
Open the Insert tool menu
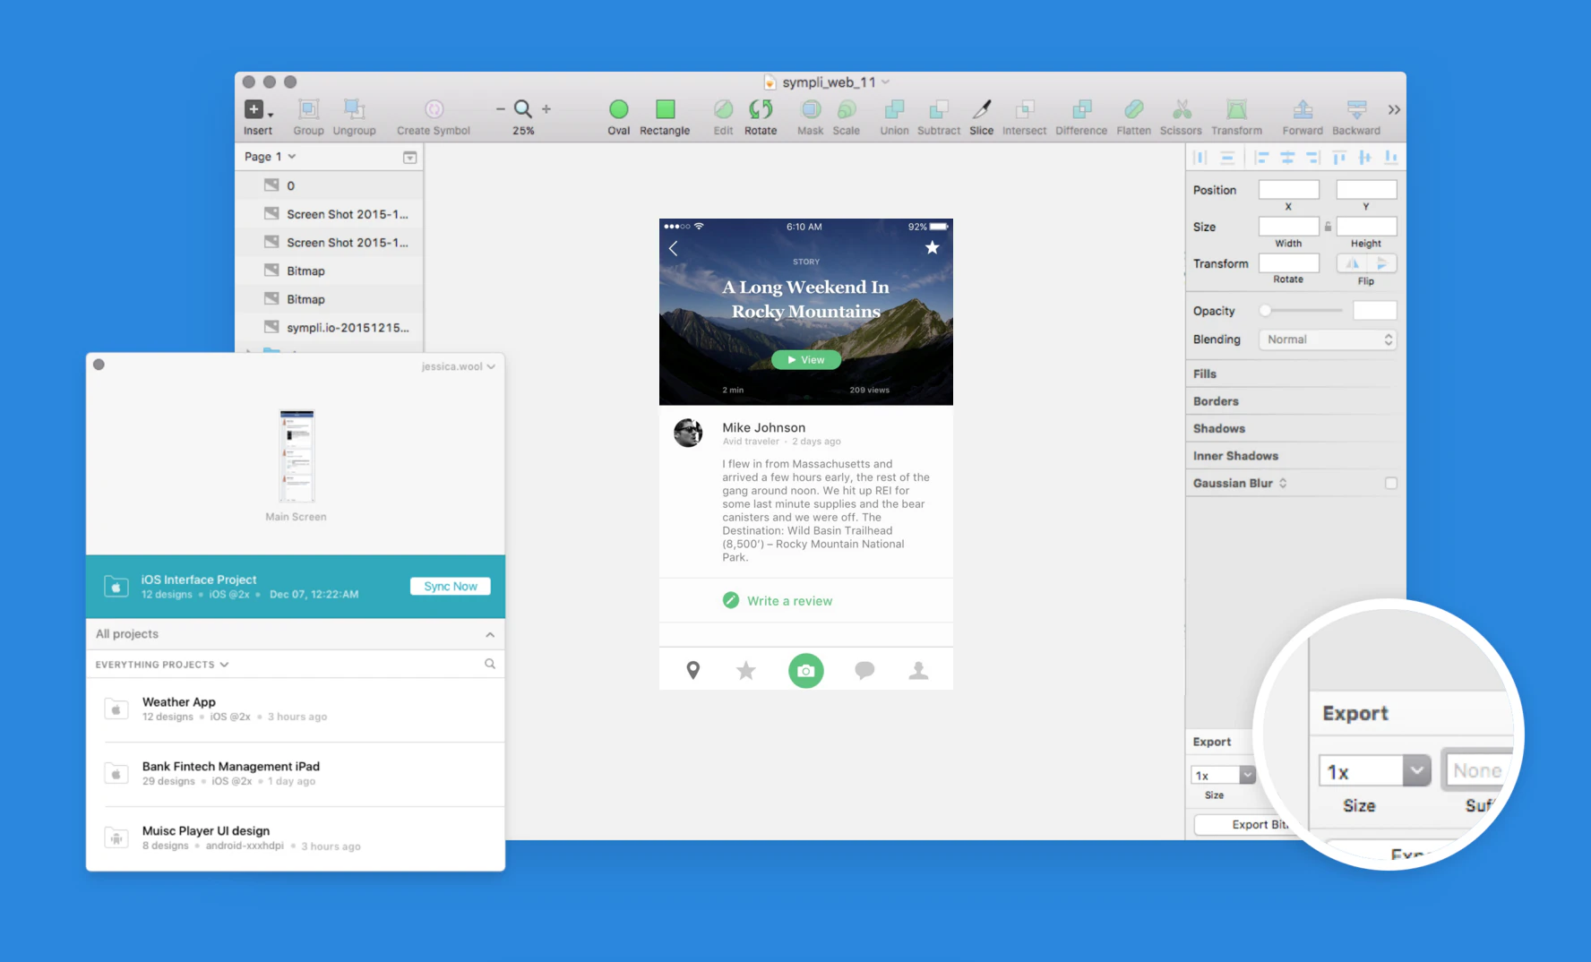click(x=259, y=109)
